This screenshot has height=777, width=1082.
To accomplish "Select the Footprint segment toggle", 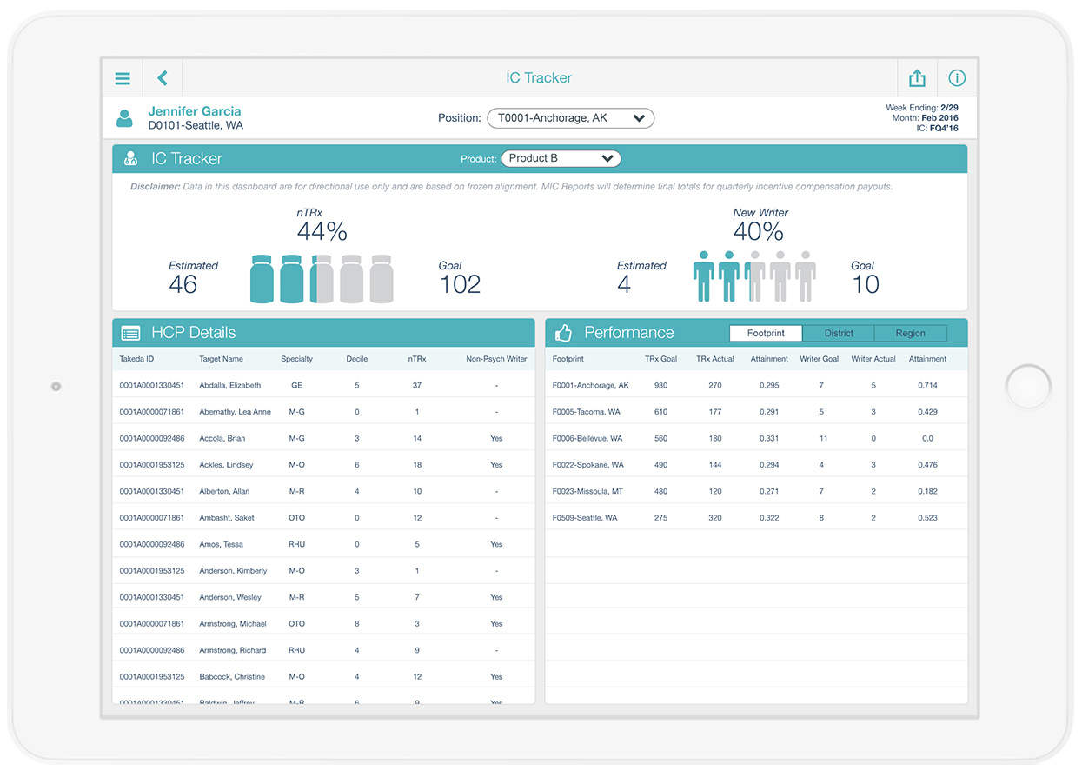I will click(x=765, y=333).
